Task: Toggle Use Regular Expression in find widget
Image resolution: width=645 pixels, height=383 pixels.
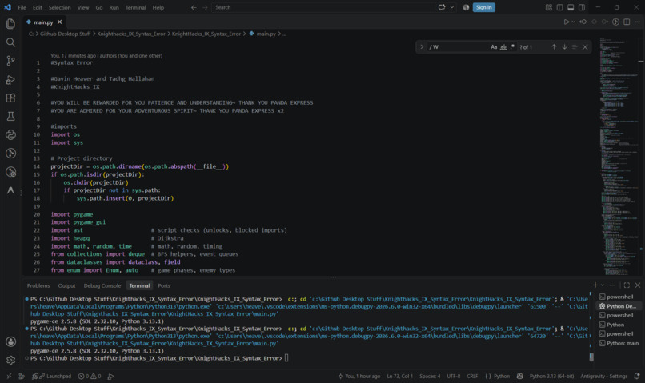Action: coord(512,47)
